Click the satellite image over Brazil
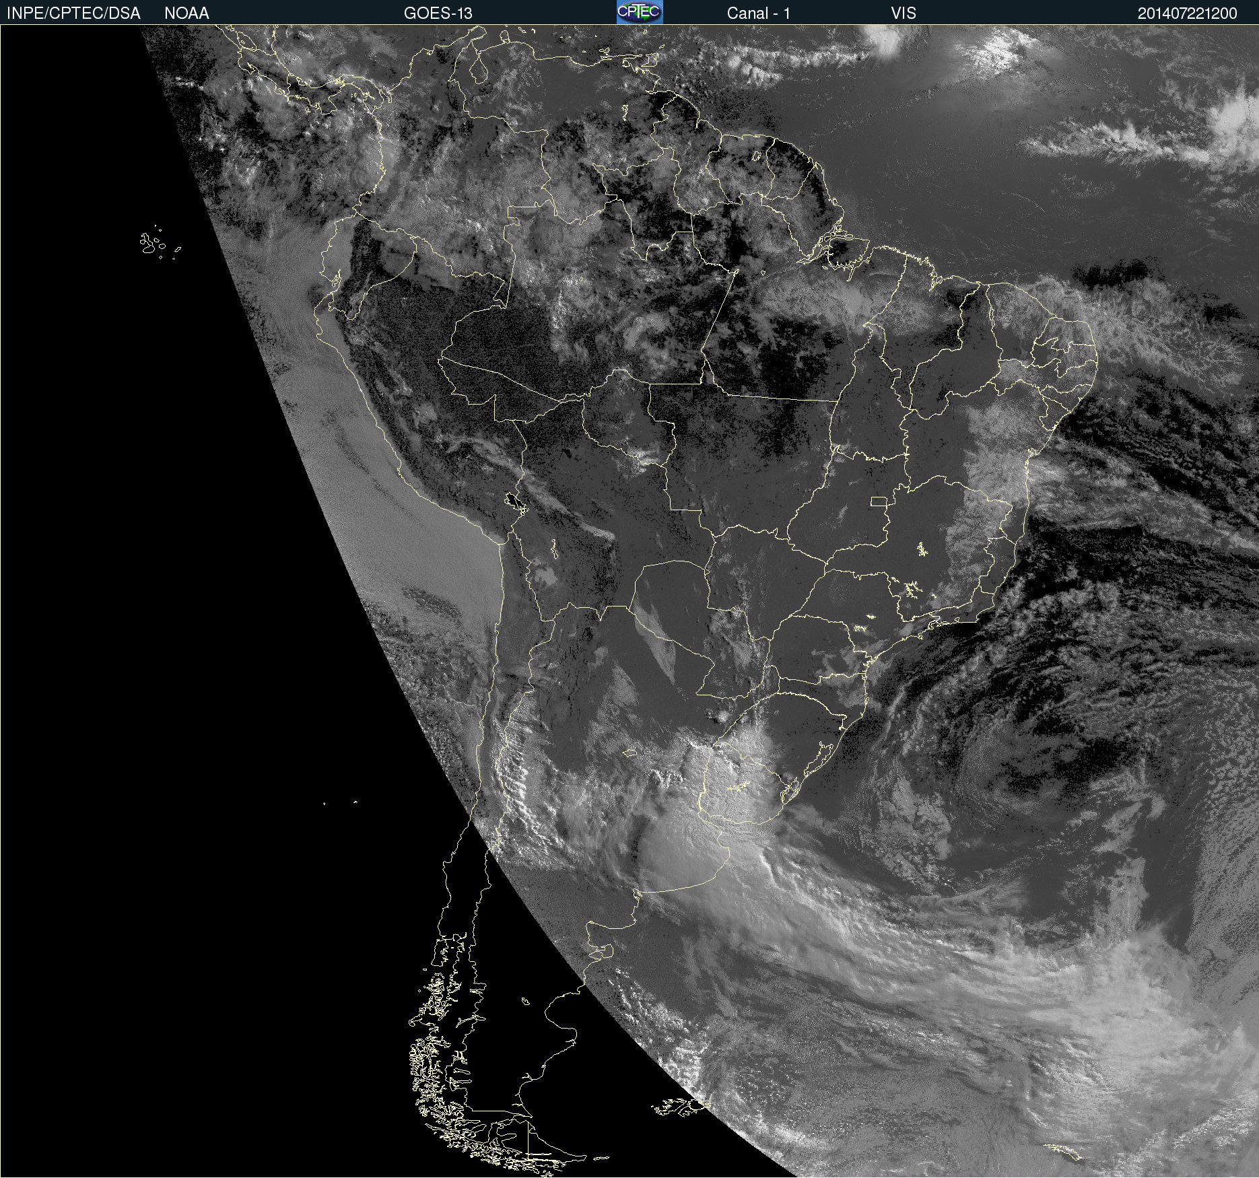The image size is (1259, 1178). pos(629,601)
